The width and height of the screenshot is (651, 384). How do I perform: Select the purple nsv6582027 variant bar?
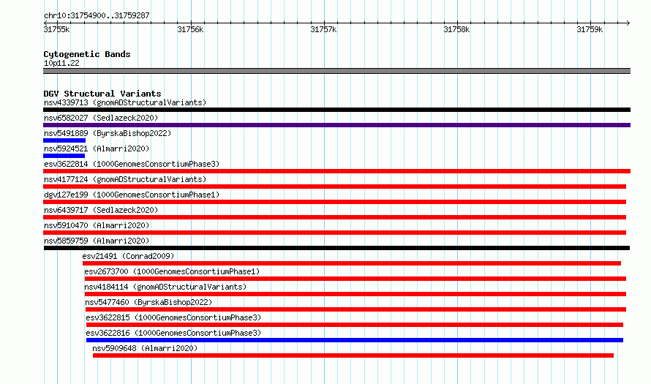click(336, 125)
